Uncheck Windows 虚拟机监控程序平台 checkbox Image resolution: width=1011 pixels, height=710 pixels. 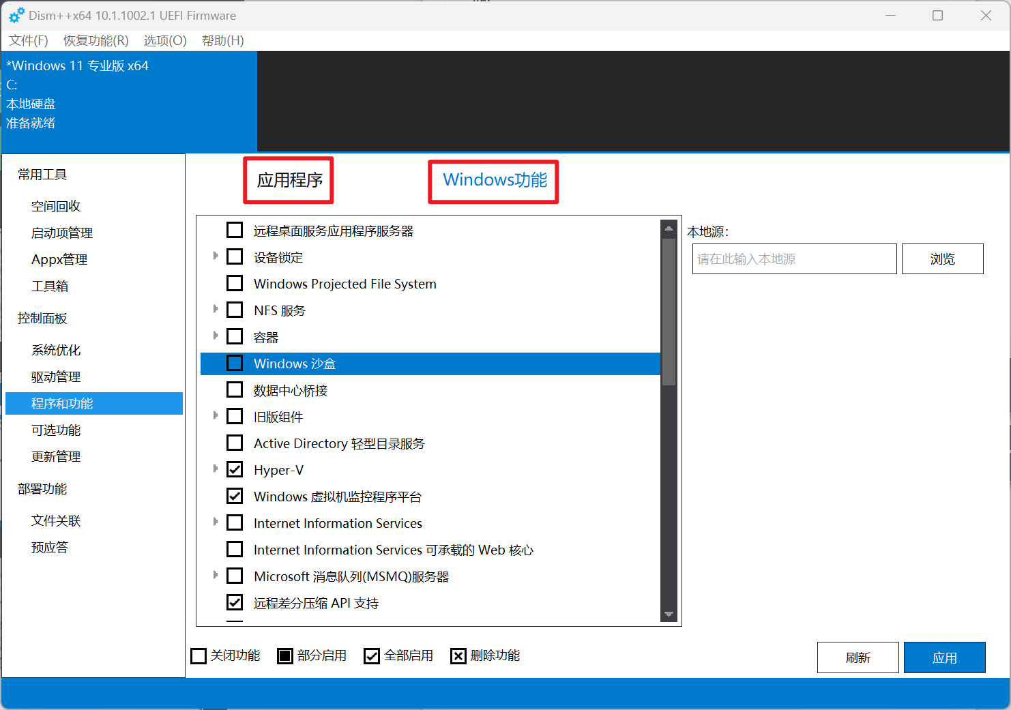pos(235,496)
